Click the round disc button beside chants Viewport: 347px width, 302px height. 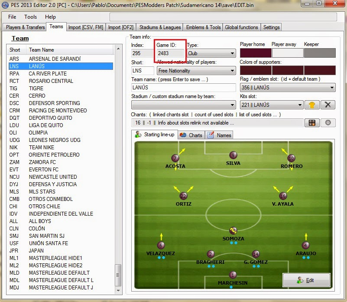(x=328, y=123)
